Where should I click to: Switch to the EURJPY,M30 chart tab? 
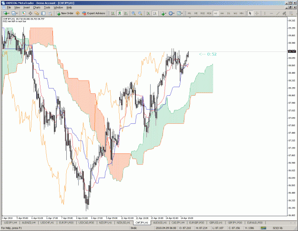pyautogui.click(x=66, y=222)
